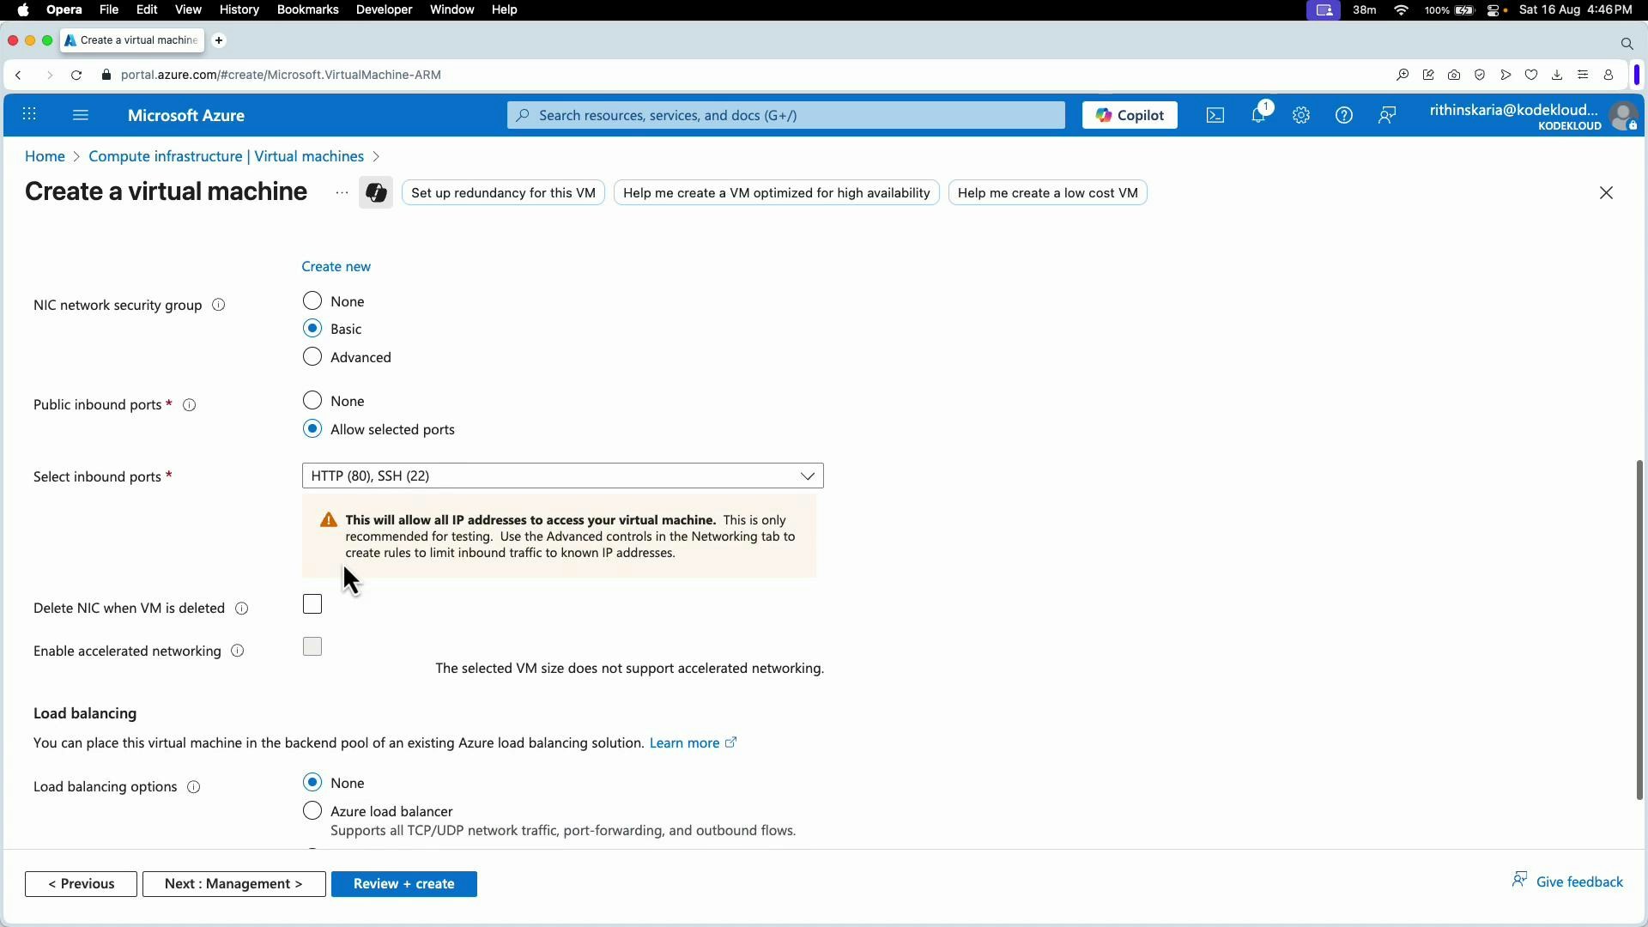Open the Bookmarks menu
Screen dimensions: 1648x927
[307, 9]
